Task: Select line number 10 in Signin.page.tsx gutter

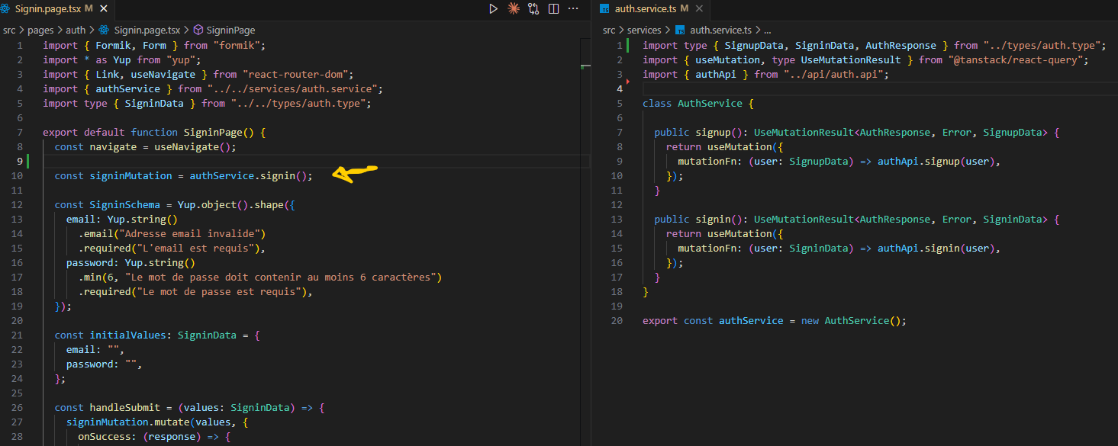Action: pos(17,175)
